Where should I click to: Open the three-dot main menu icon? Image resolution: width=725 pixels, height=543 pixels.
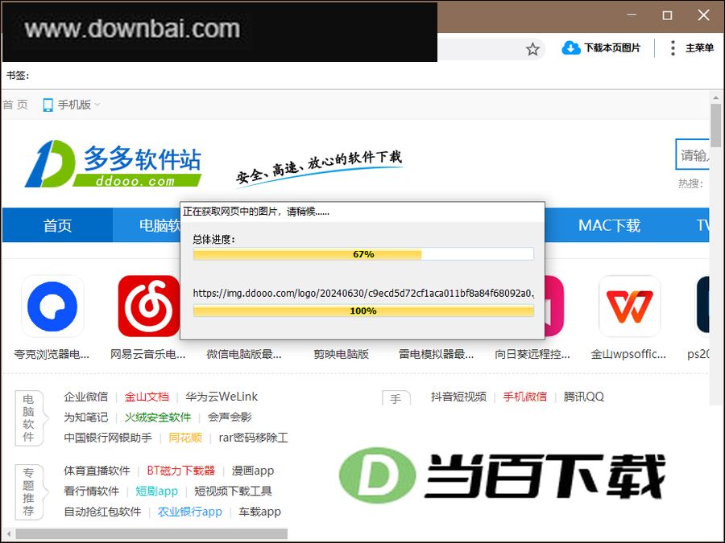[x=673, y=48]
